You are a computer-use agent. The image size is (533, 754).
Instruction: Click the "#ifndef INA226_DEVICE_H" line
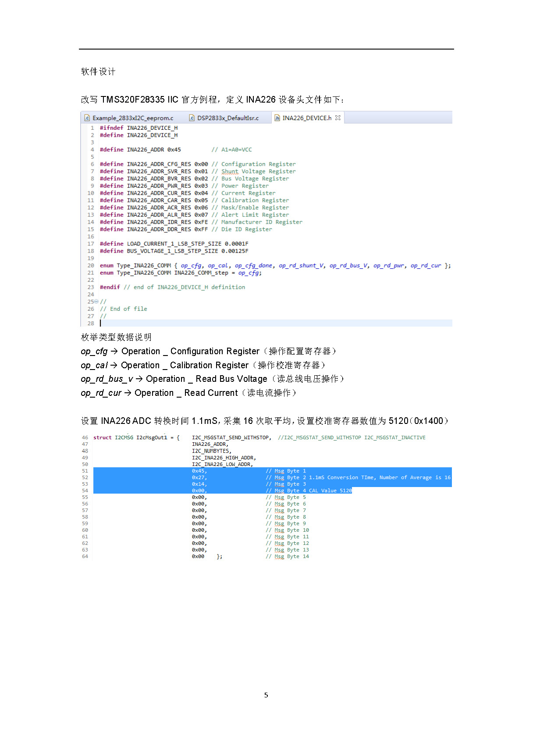(x=139, y=128)
